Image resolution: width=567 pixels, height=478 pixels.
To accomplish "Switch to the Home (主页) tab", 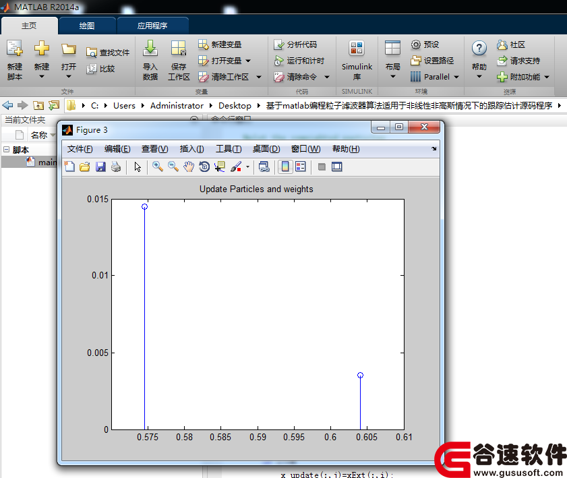I will (x=29, y=26).
